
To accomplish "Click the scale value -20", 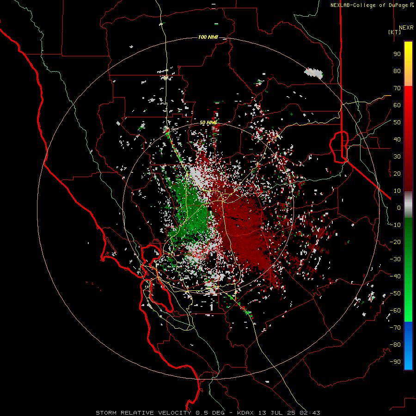I will (x=395, y=242).
